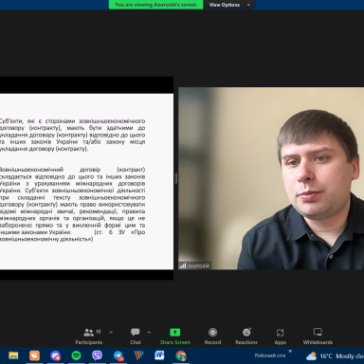This screenshot has width=364, height=364.
Task: Open Zoom Apps
Action: pos(281,337)
